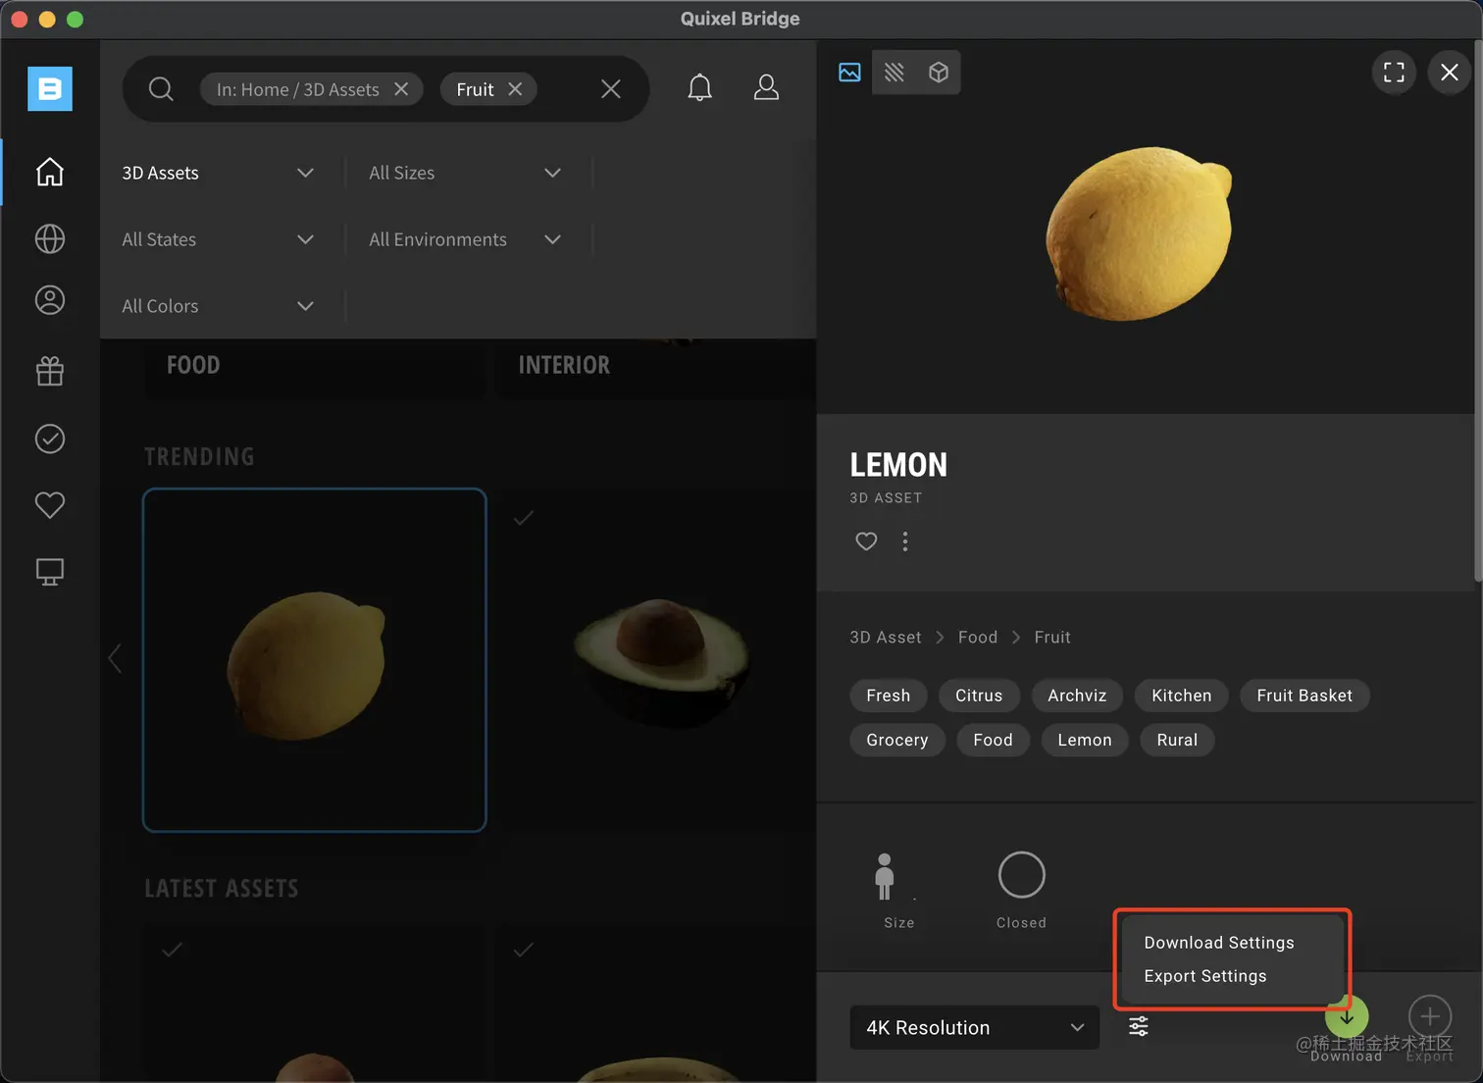Click the Lemon tag
1483x1083 pixels.
click(1085, 740)
